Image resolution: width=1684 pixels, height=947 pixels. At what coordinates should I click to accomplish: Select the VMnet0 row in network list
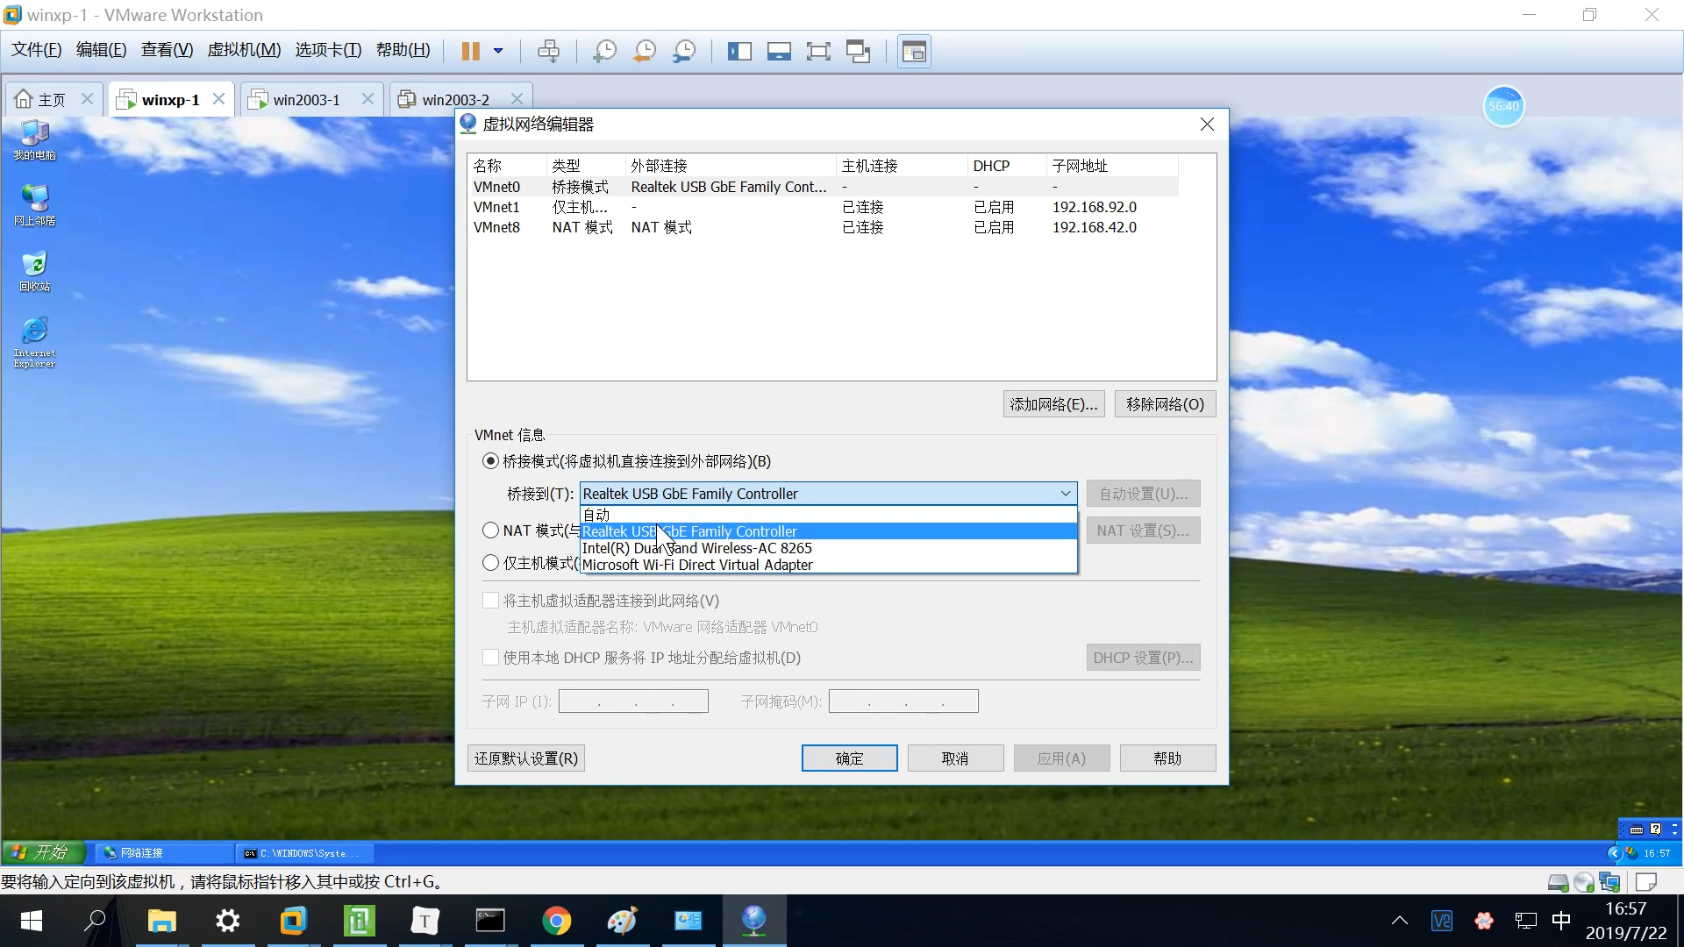click(823, 187)
